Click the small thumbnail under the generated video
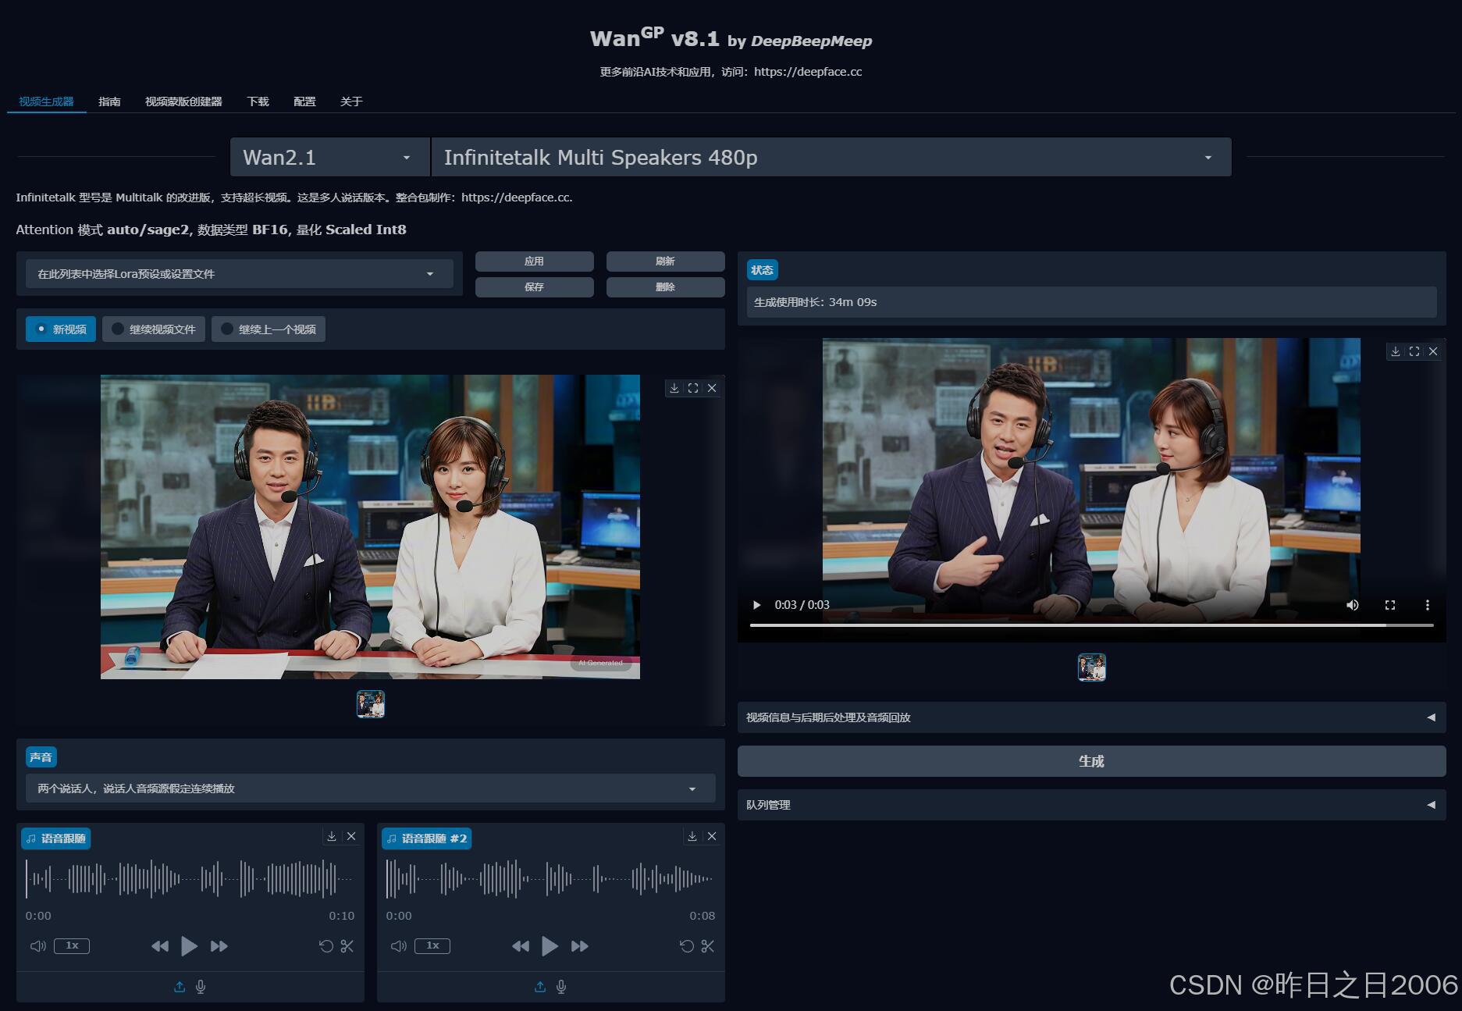The image size is (1462, 1011). tap(1091, 667)
